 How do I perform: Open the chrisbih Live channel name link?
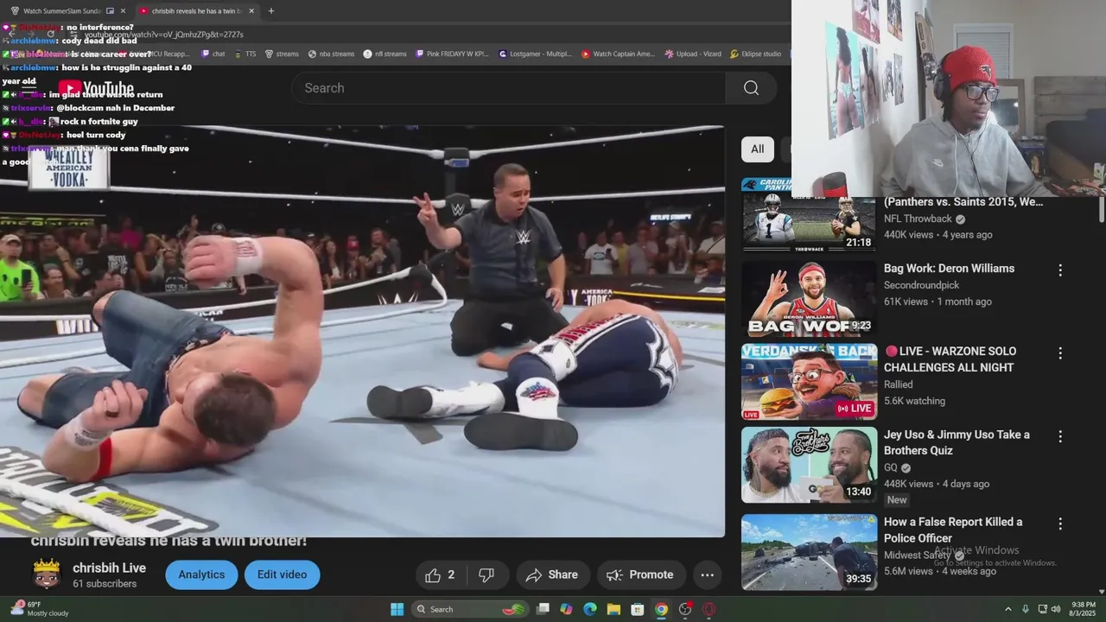coord(109,568)
